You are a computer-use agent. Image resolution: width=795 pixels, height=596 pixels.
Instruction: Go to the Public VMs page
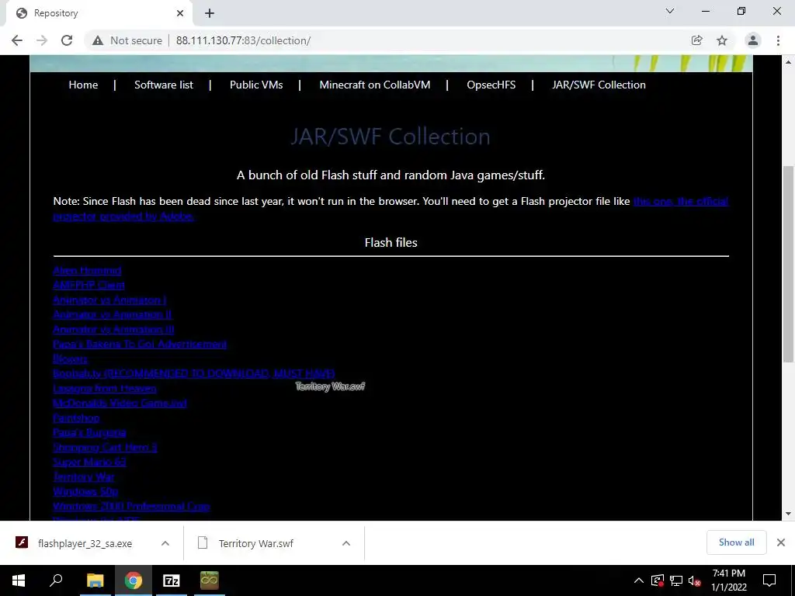tap(256, 85)
